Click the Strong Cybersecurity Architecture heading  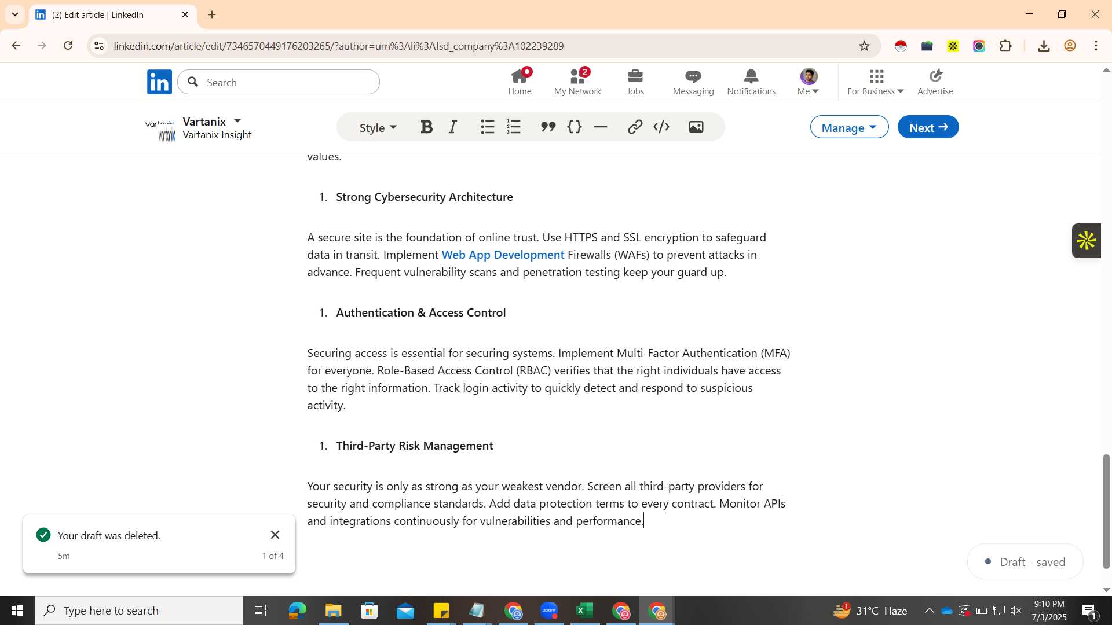pos(425,197)
